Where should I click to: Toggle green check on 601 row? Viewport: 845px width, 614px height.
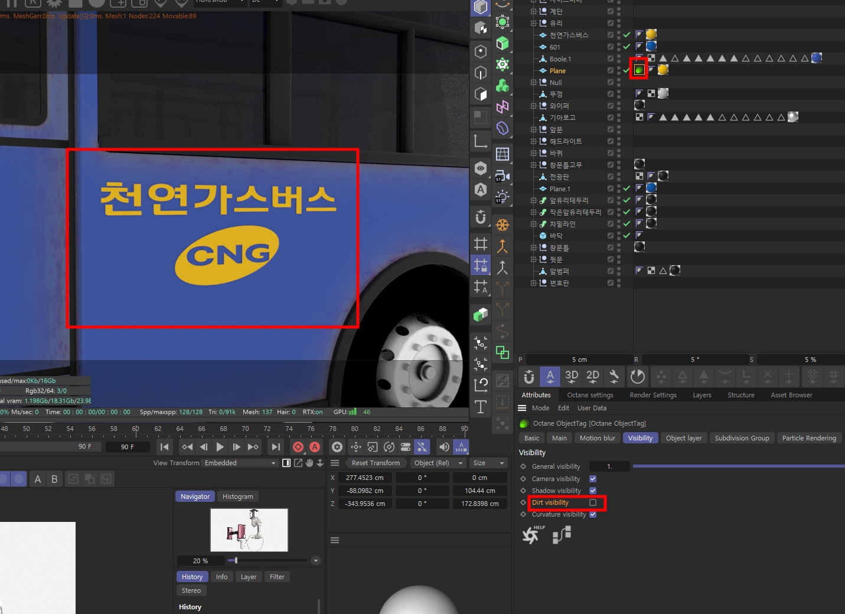coord(627,47)
